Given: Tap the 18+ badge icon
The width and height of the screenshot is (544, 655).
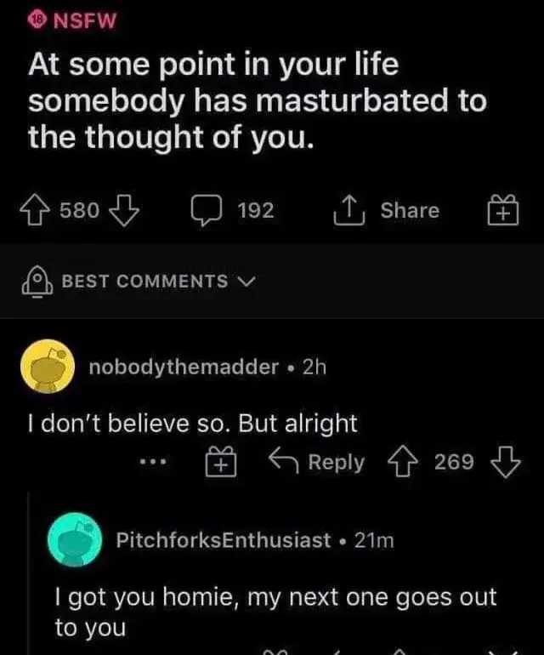Looking at the screenshot, I should click(38, 21).
